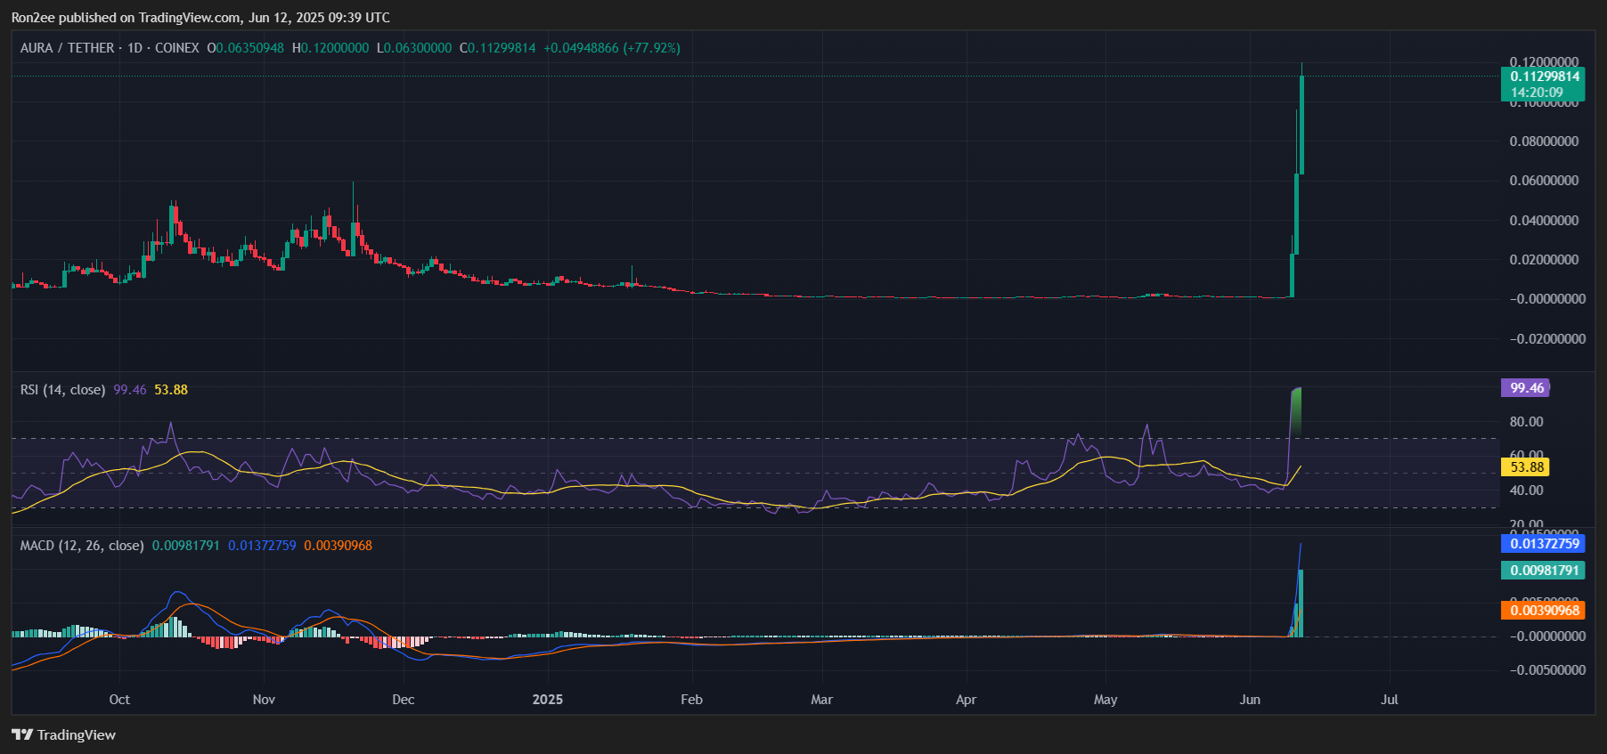Click the 0.08000000 price axis label
Screen dimensions: 1607x754
1543,142
